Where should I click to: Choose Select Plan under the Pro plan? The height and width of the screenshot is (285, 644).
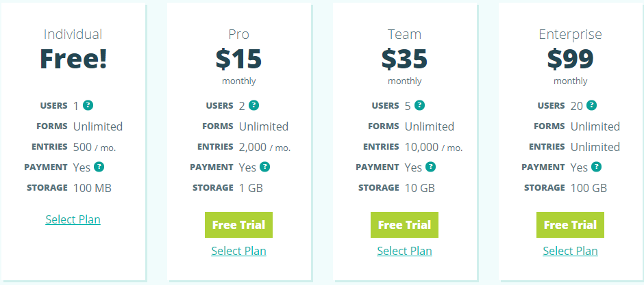click(x=238, y=251)
